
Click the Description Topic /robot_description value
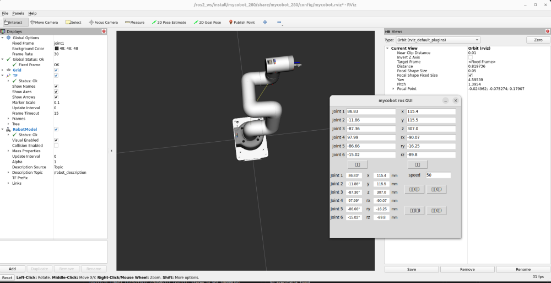70,173
